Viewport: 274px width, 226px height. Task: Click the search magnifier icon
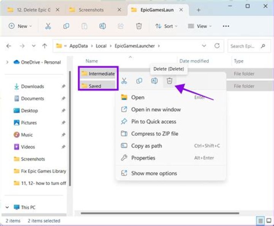point(263,46)
